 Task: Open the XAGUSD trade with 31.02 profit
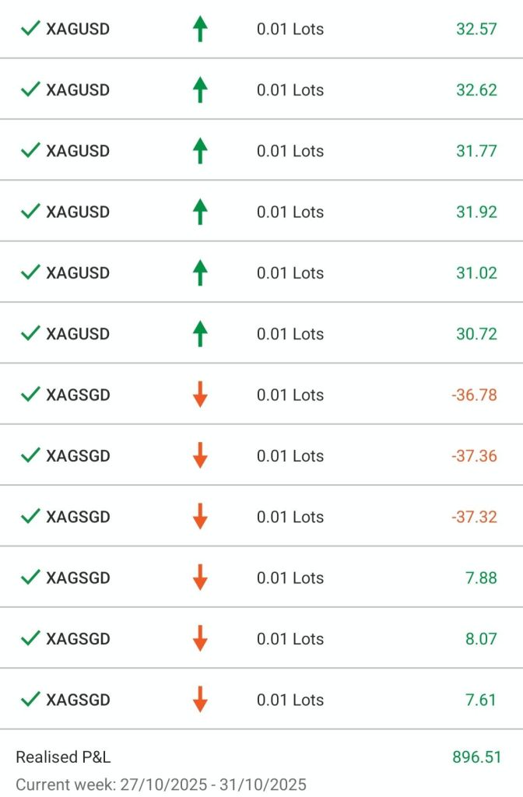click(x=261, y=273)
